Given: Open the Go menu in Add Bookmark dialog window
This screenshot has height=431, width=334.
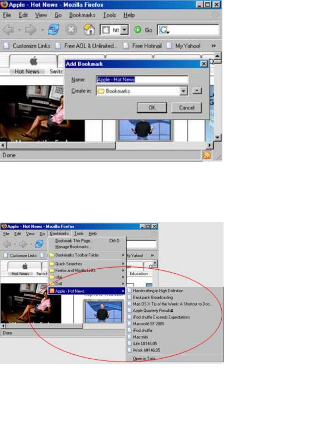Looking at the screenshot, I should (x=58, y=15).
